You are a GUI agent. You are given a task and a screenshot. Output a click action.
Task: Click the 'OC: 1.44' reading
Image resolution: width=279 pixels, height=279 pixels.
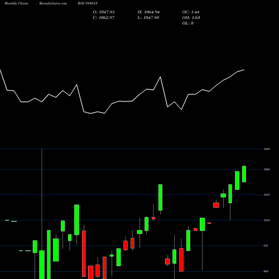[191, 12]
